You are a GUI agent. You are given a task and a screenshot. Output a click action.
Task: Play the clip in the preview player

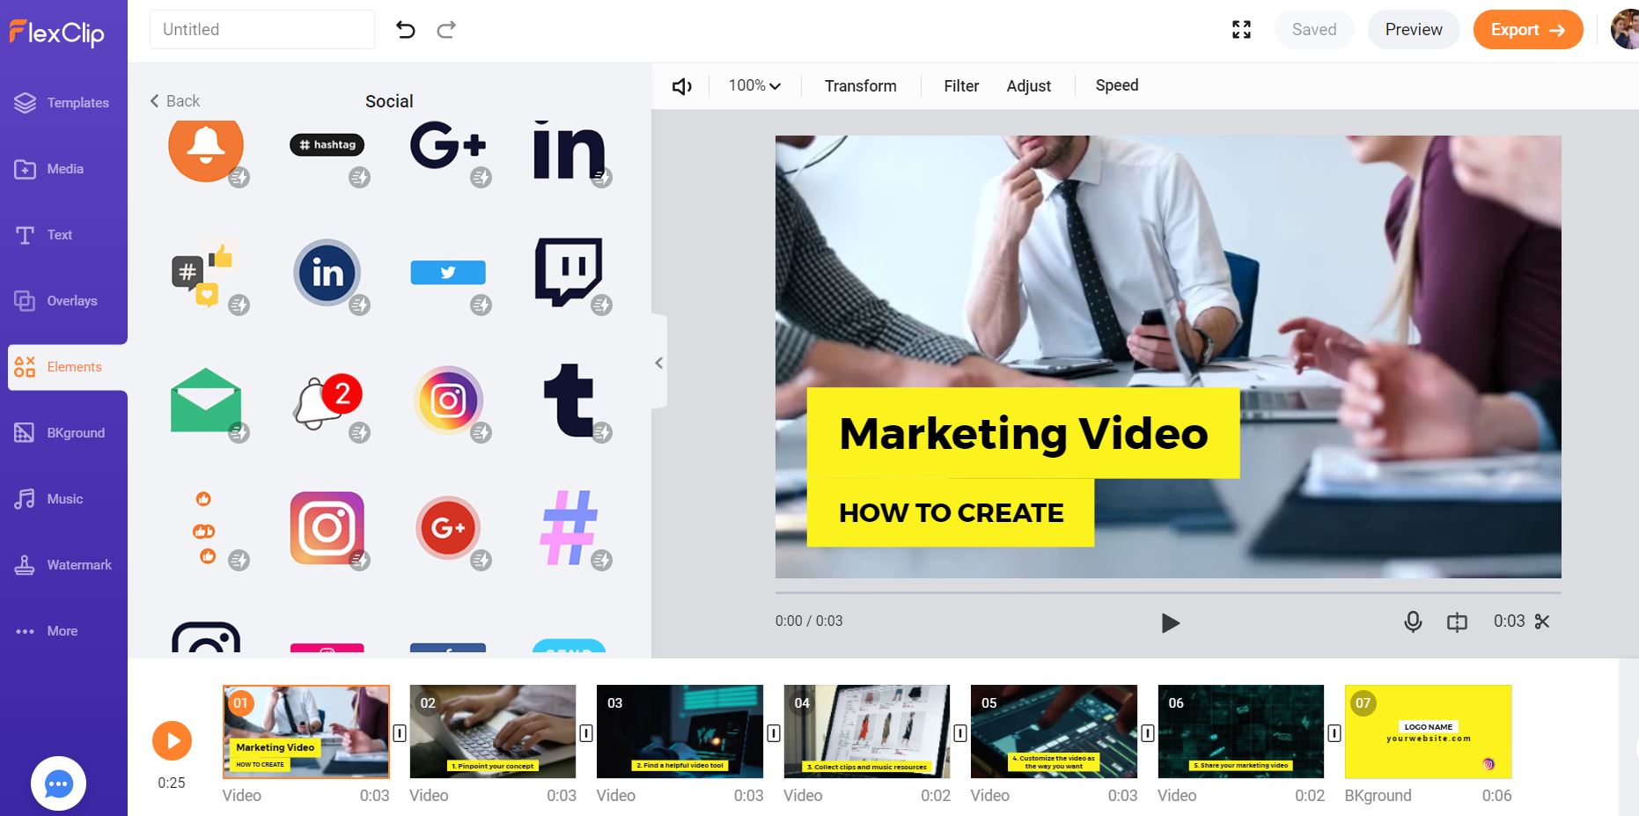[x=1170, y=623]
